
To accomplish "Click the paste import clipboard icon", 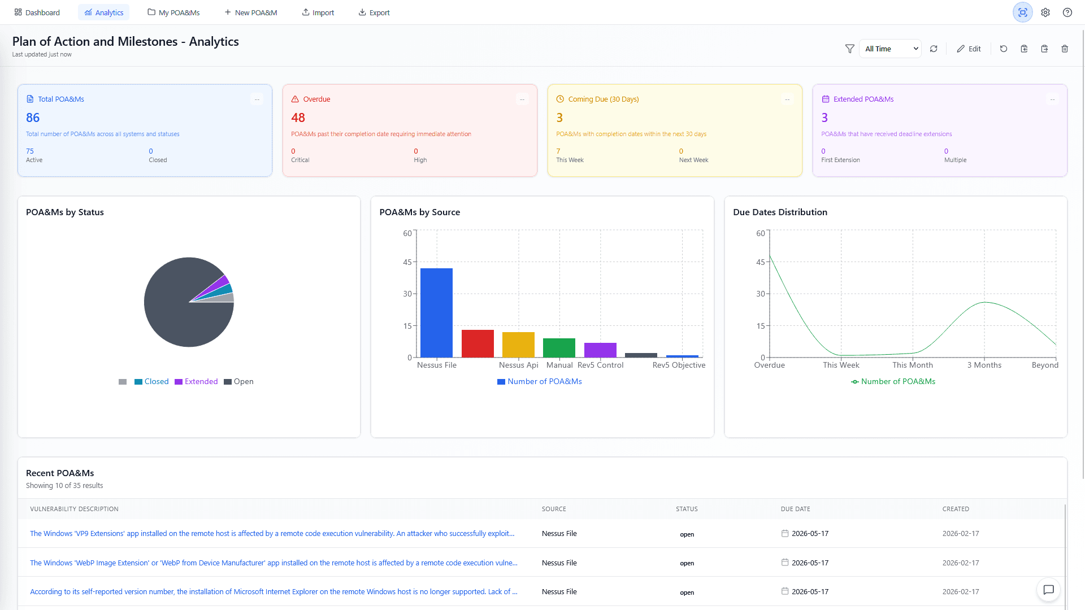I will click(1024, 49).
